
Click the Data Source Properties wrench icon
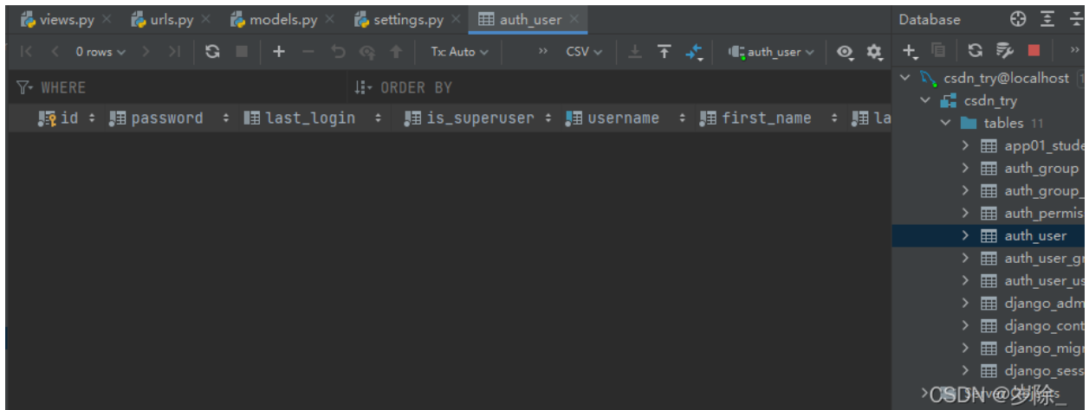[x=1005, y=50]
